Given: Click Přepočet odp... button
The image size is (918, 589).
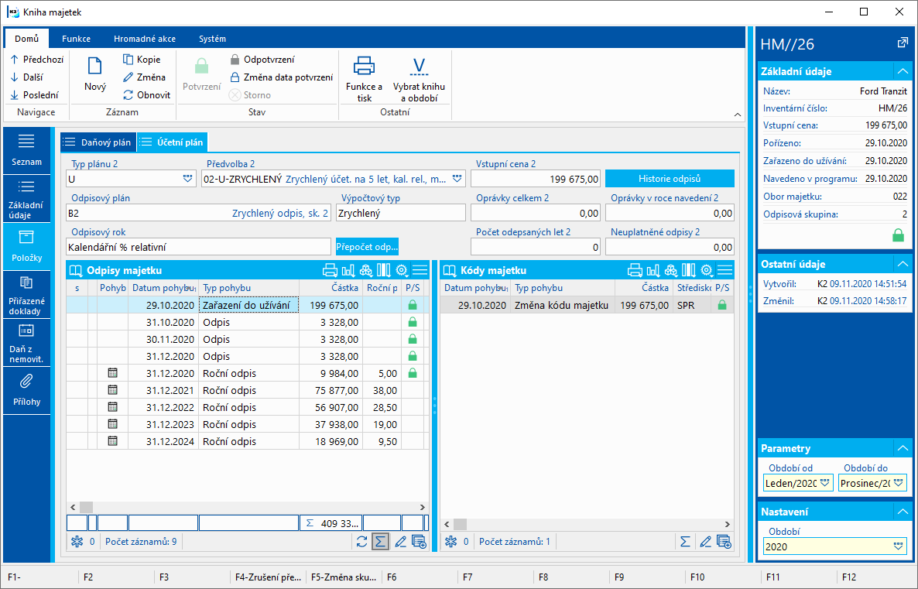Looking at the screenshot, I should pos(367,247).
